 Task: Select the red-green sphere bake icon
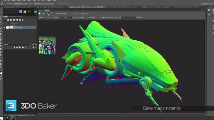(x=52, y=13)
